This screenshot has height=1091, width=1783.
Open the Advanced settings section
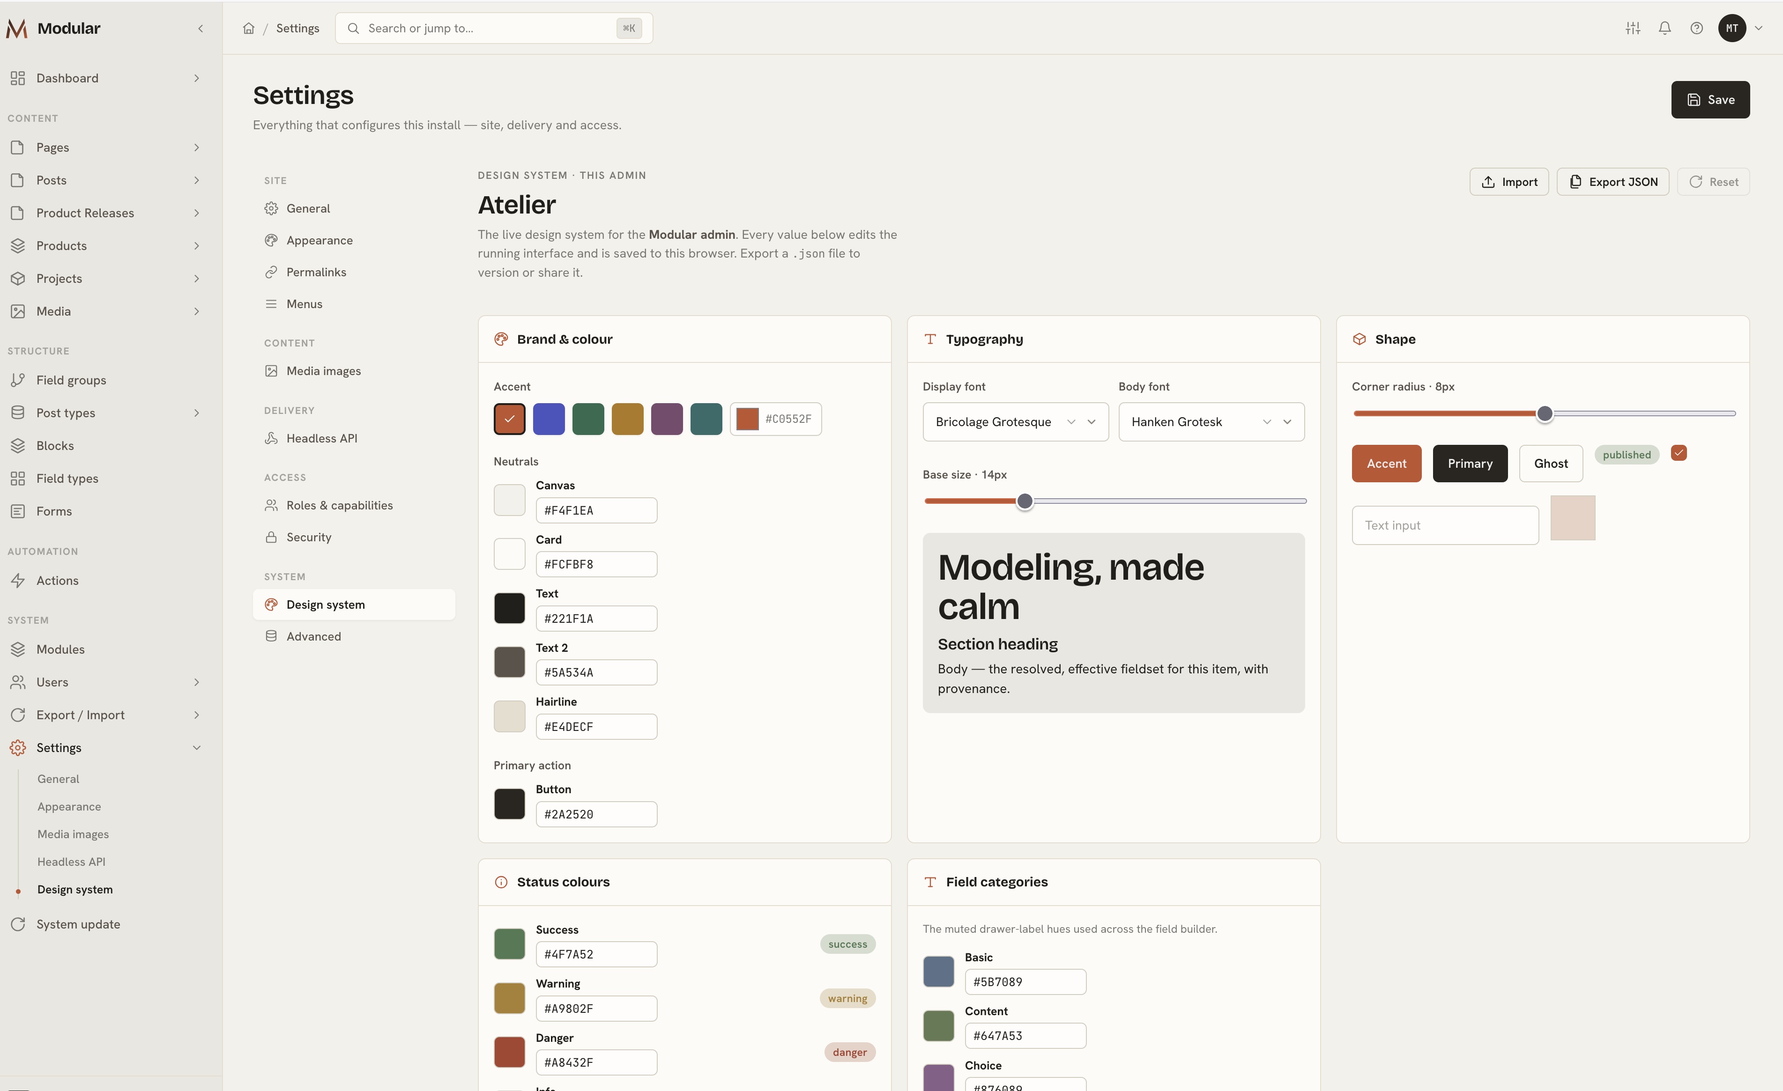[x=354, y=636]
